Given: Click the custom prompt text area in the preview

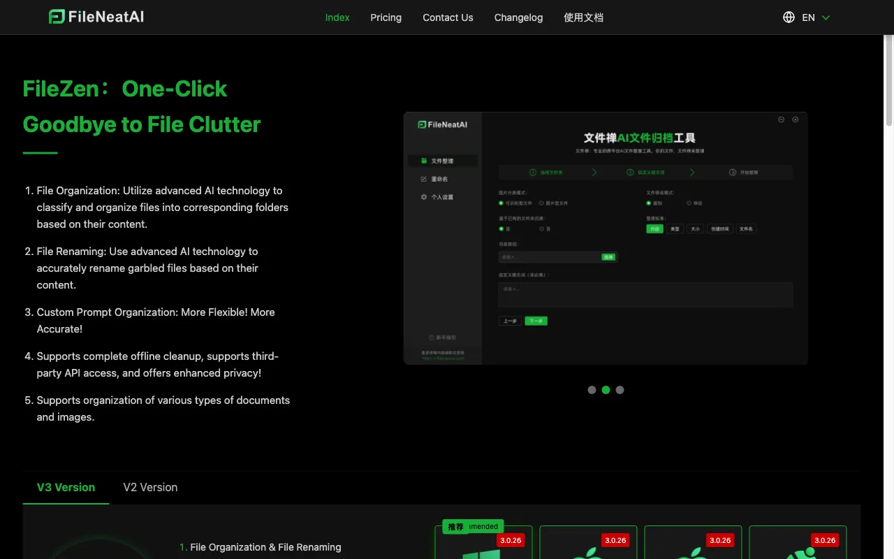Looking at the screenshot, I should coord(645,295).
